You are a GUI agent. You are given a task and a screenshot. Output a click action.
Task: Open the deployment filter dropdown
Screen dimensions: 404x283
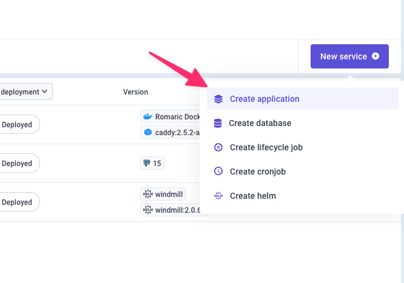pyautogui.click(x=25, y=92)
